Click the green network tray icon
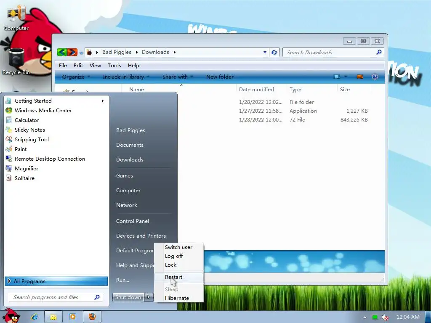 pos(375,317)
